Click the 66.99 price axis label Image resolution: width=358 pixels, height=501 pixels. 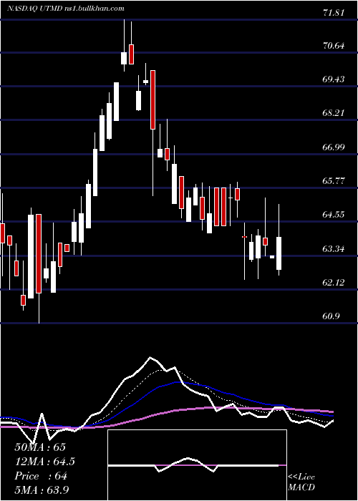(334, 147)
